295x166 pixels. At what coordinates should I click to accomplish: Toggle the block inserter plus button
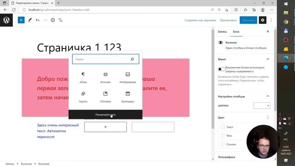[x=21, y=20]
